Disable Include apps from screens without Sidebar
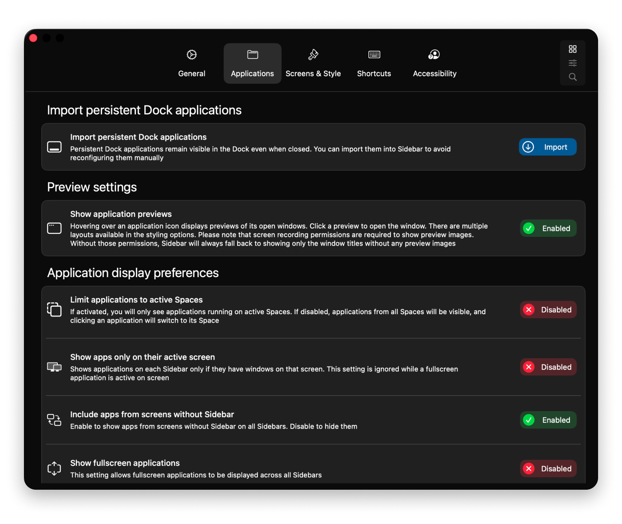 [548, 420]
